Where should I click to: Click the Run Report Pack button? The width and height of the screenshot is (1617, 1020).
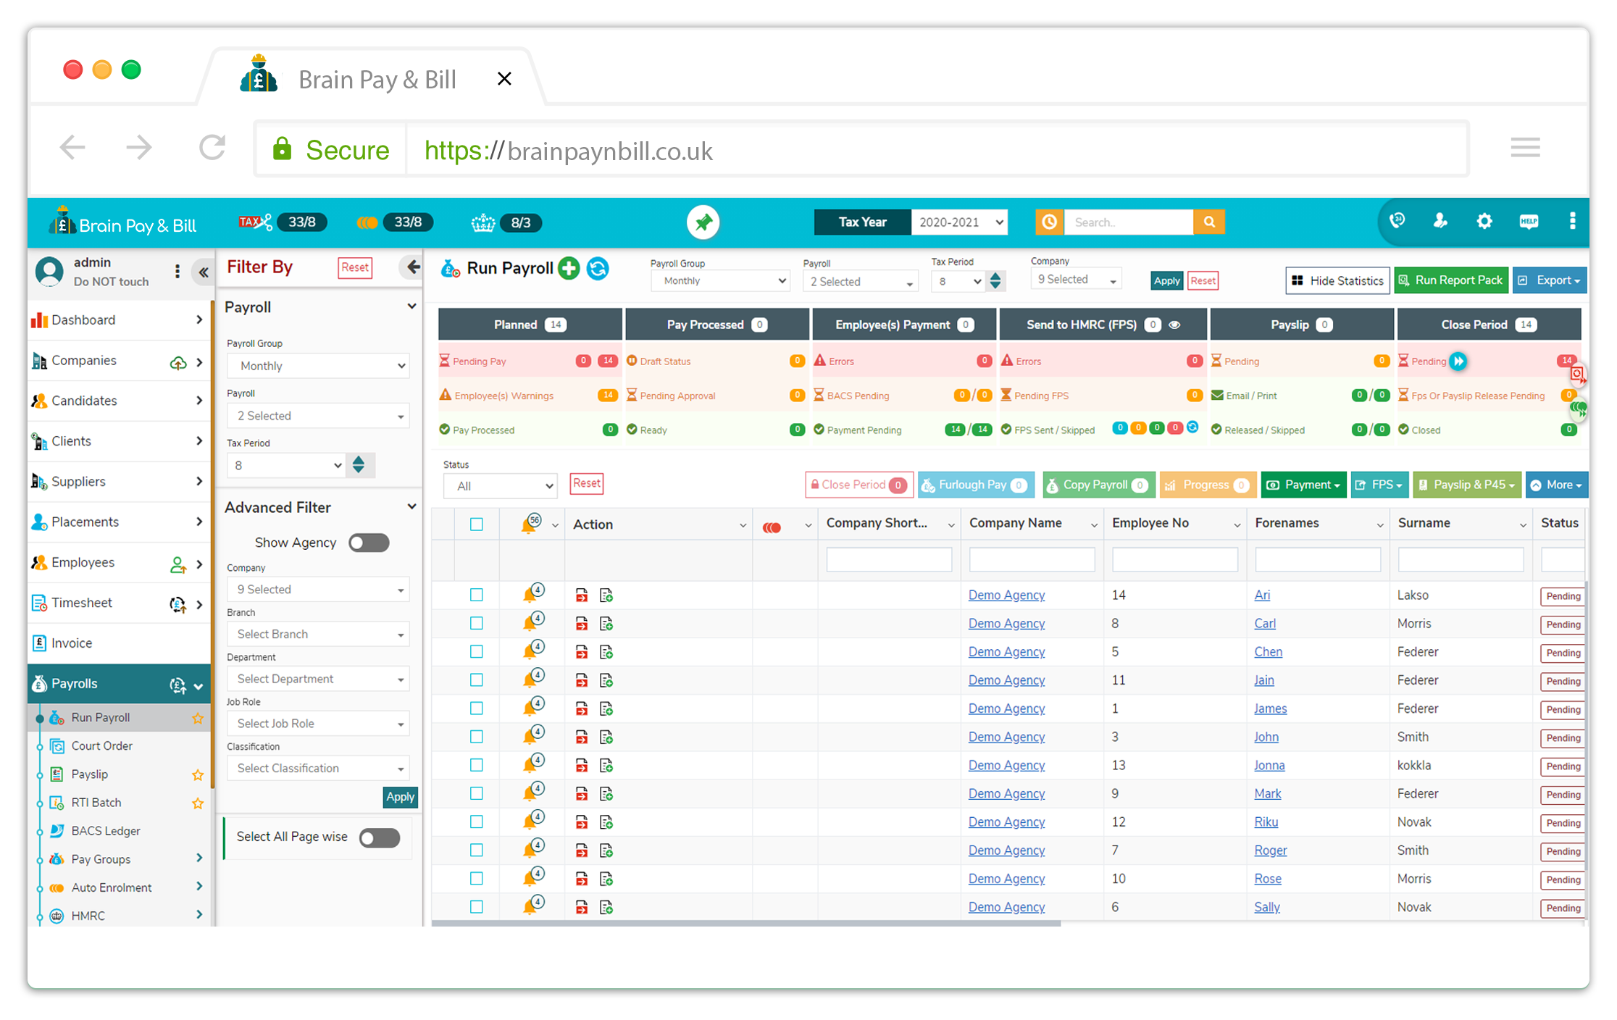pos(1451,280)
